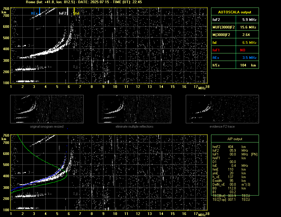This screenshot has width=281, height=217.
Task: Click the yellow fxI label in AUTOSCALA table
Action: pyautogui.click(x=215, y=43)
